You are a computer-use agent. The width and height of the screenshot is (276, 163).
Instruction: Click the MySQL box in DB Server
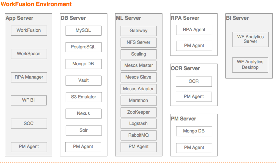(x=83, y=31)
